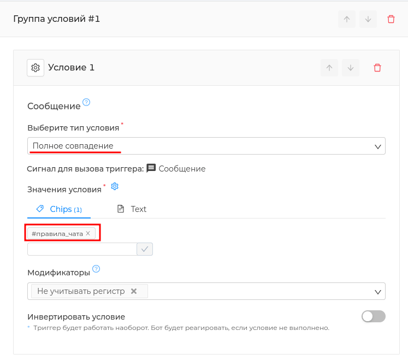The image size is (408, 360).
Task: Move condition group #1 up
Action: (347, 19)
